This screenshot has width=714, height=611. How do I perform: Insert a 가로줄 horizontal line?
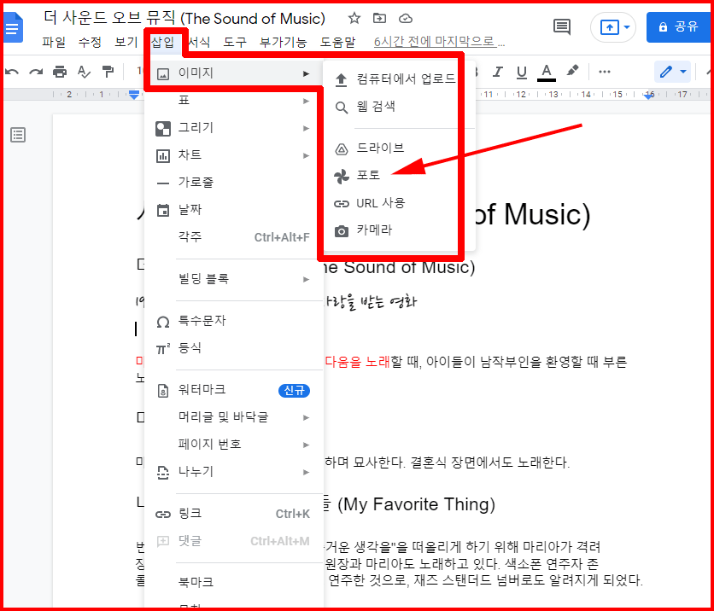pos(234,183)
